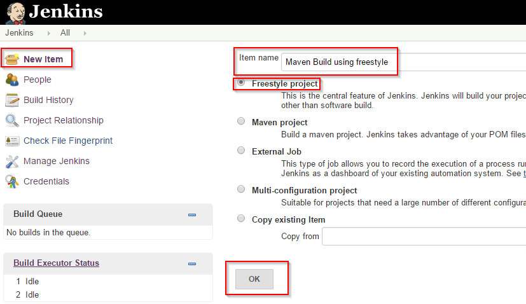Click the People icon in sidebar
Viewport: 526px width, 304px height.
coord(12,79)
